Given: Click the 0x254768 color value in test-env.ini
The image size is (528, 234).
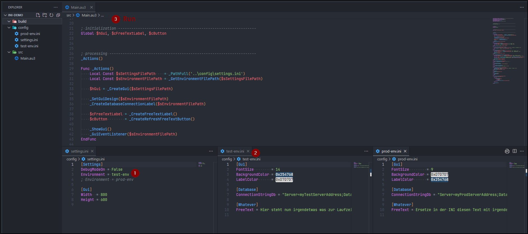Looking at the screenshot, I should [284, 174].
